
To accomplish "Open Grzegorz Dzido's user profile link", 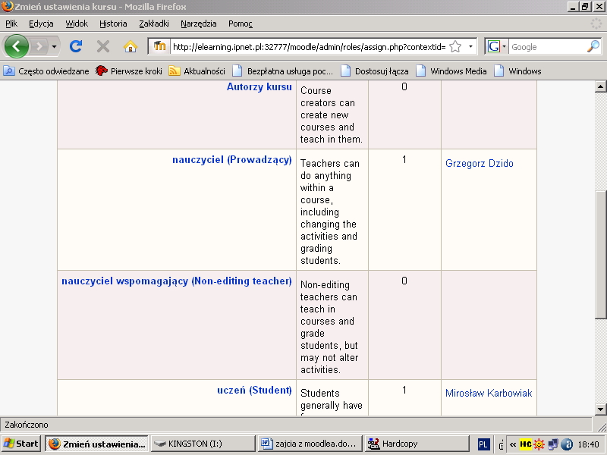I will point(480,163).
